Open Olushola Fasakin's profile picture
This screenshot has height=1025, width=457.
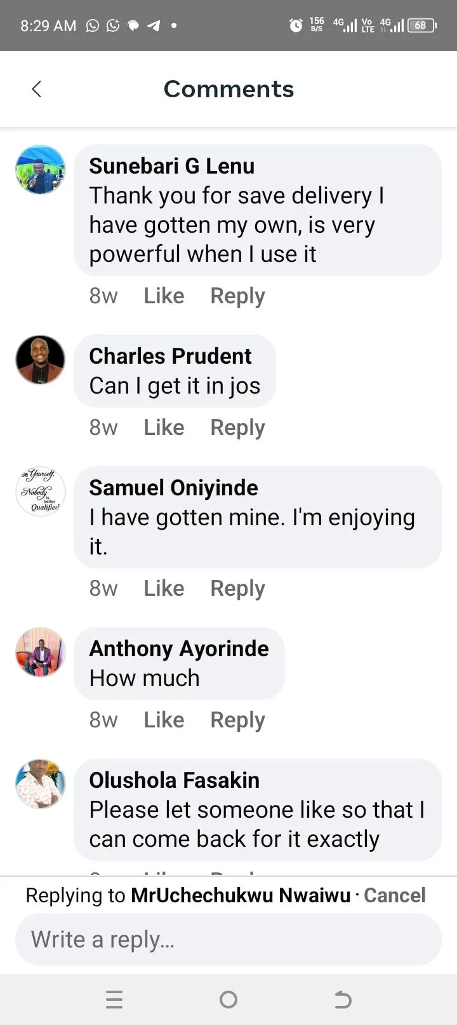pos(41,784)
